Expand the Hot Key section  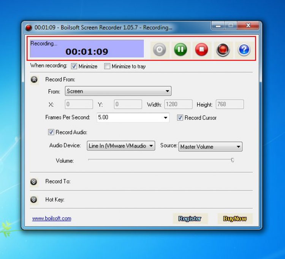(34, 200)
